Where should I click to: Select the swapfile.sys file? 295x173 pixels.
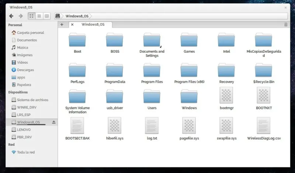(226, 129)
